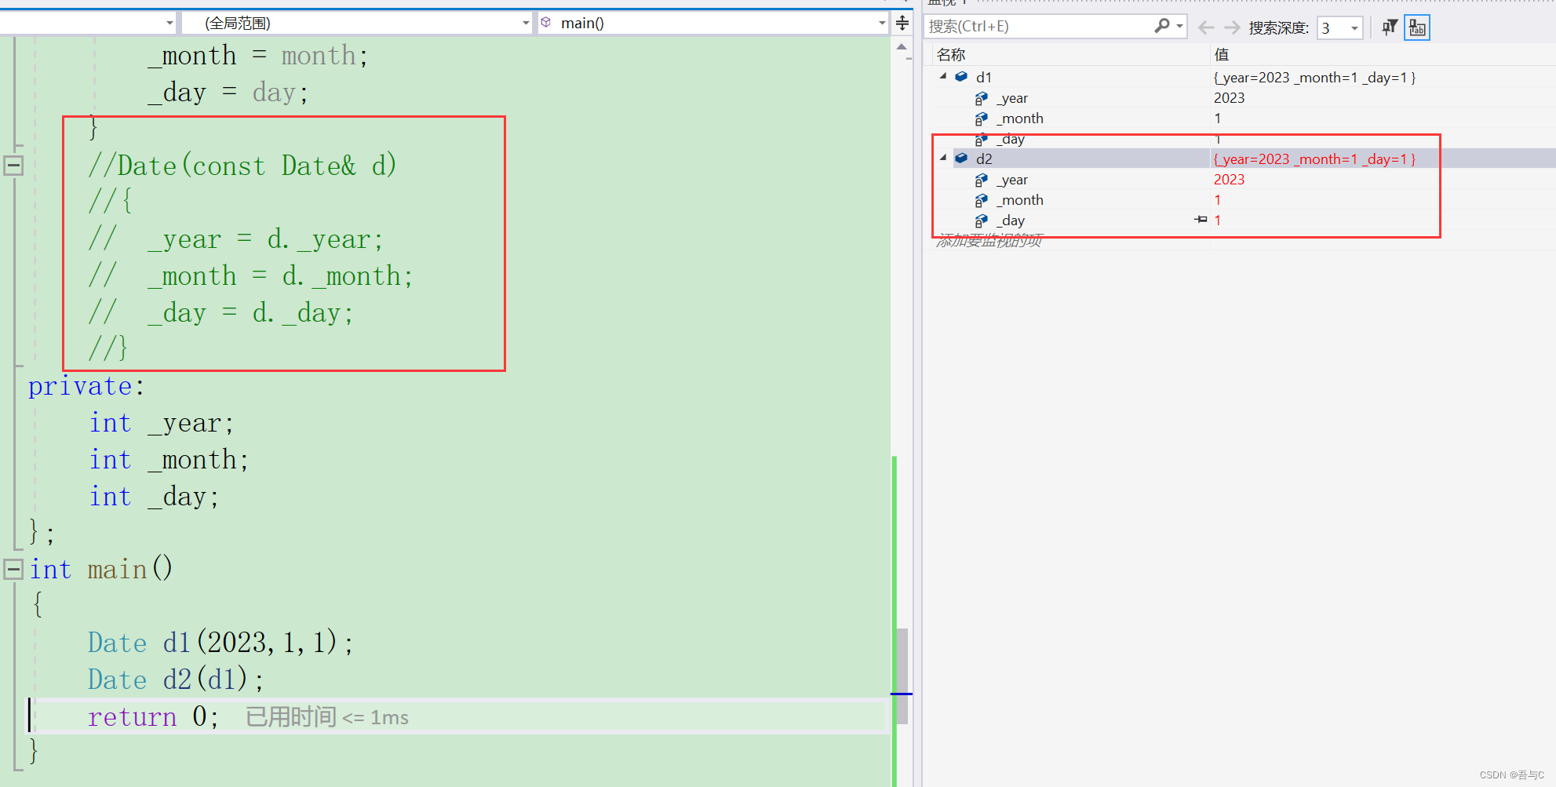The width and height of the screenshot is (1556, 787).
Task: Collapse the d1 watch tree node
Action: [943, 76]
